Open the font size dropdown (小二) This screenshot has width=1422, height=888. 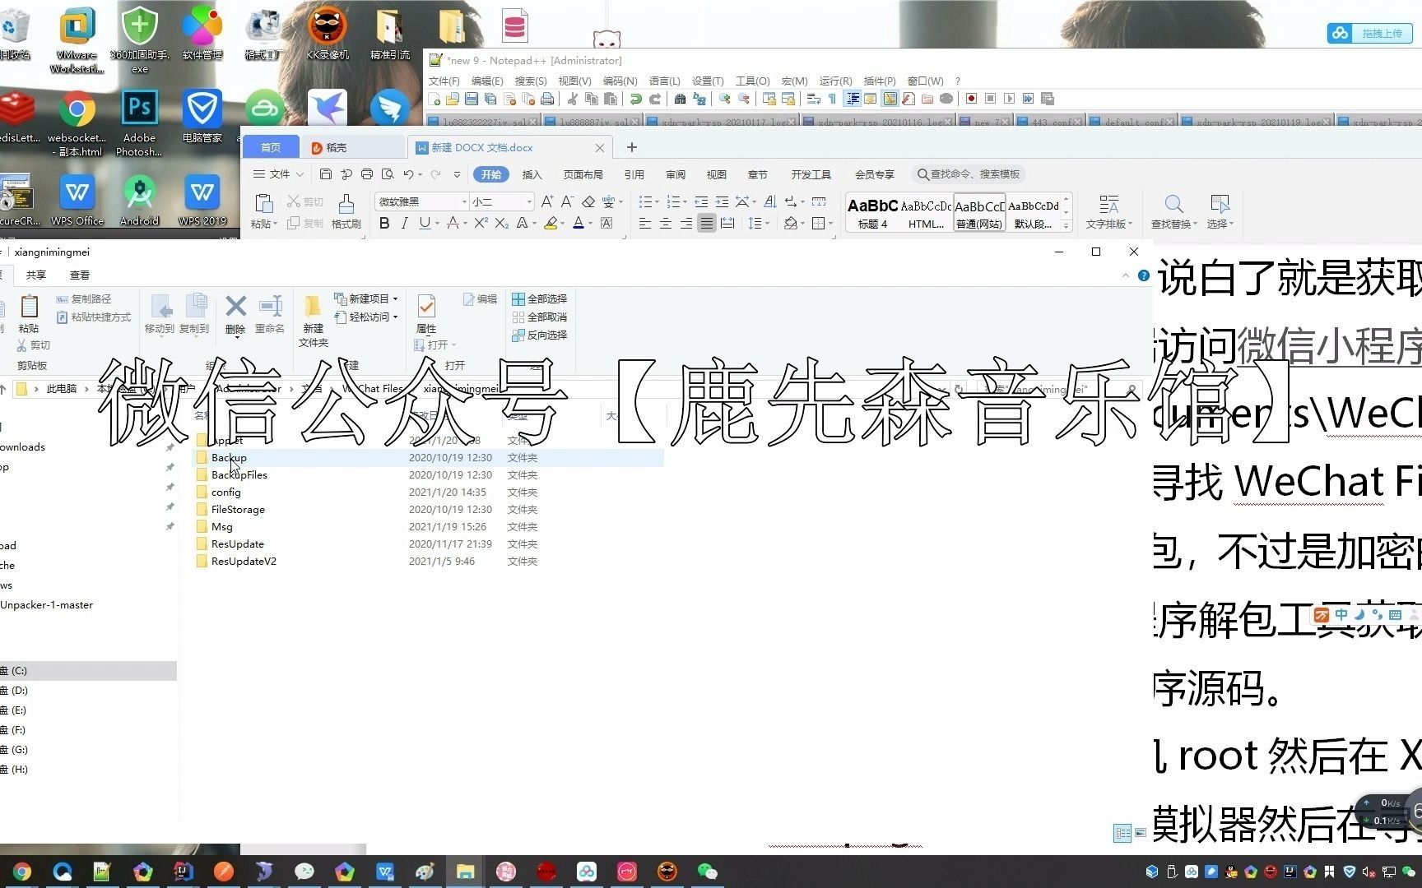[x=528, y=201]
